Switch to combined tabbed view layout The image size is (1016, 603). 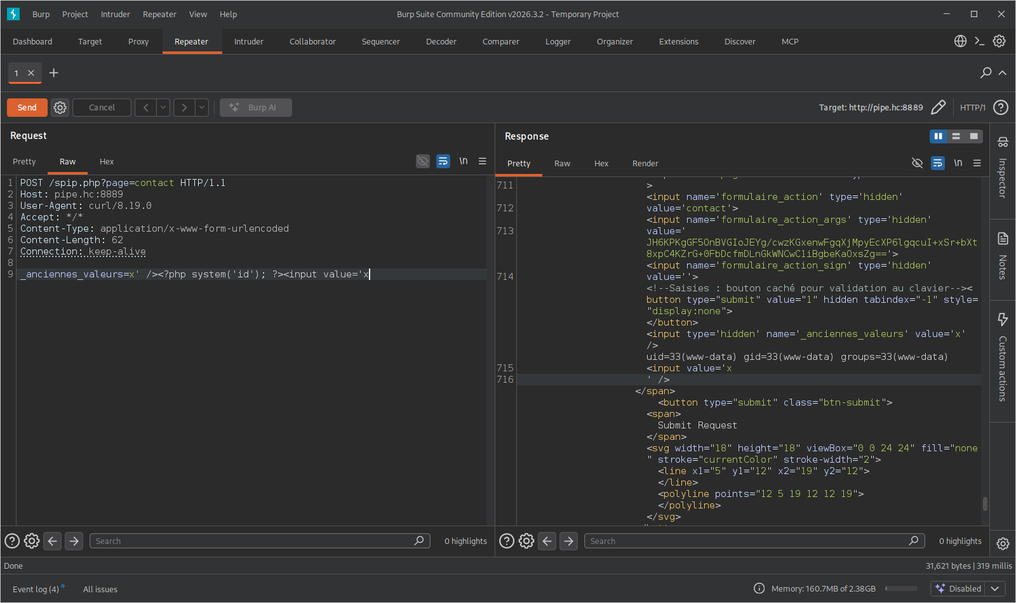973,136
